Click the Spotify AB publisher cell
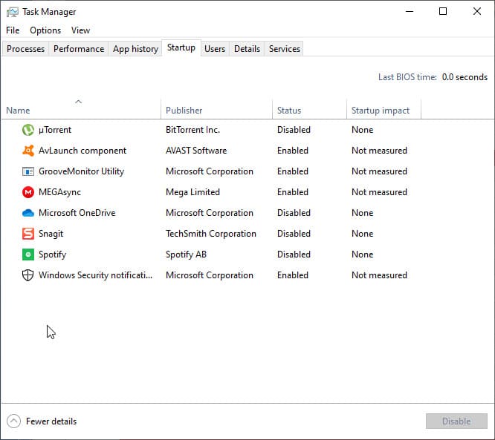The height and width of the screenshot is (440, 495). point(187,255)
